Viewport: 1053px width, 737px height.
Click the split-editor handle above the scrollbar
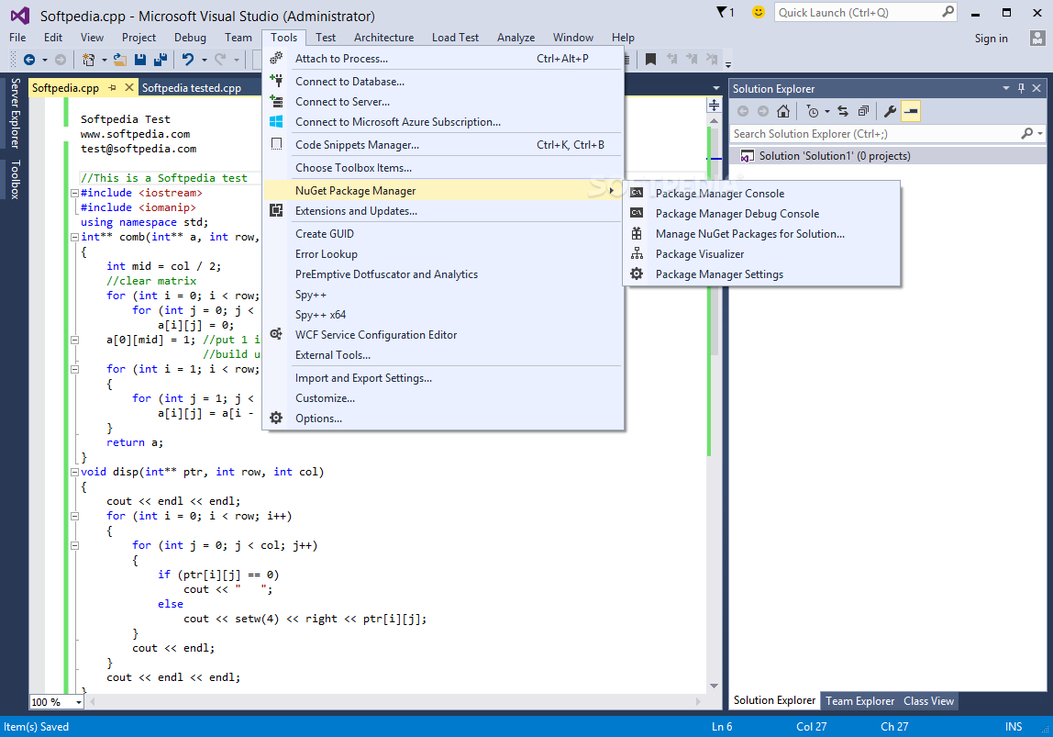point(714,105)
